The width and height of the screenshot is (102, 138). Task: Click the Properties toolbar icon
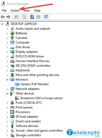24,17
